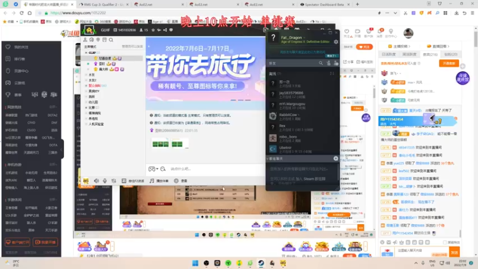This screenshot has height=269, width=478.
Task: Expand the red highlighted channel node
Action: click(86, 85)
